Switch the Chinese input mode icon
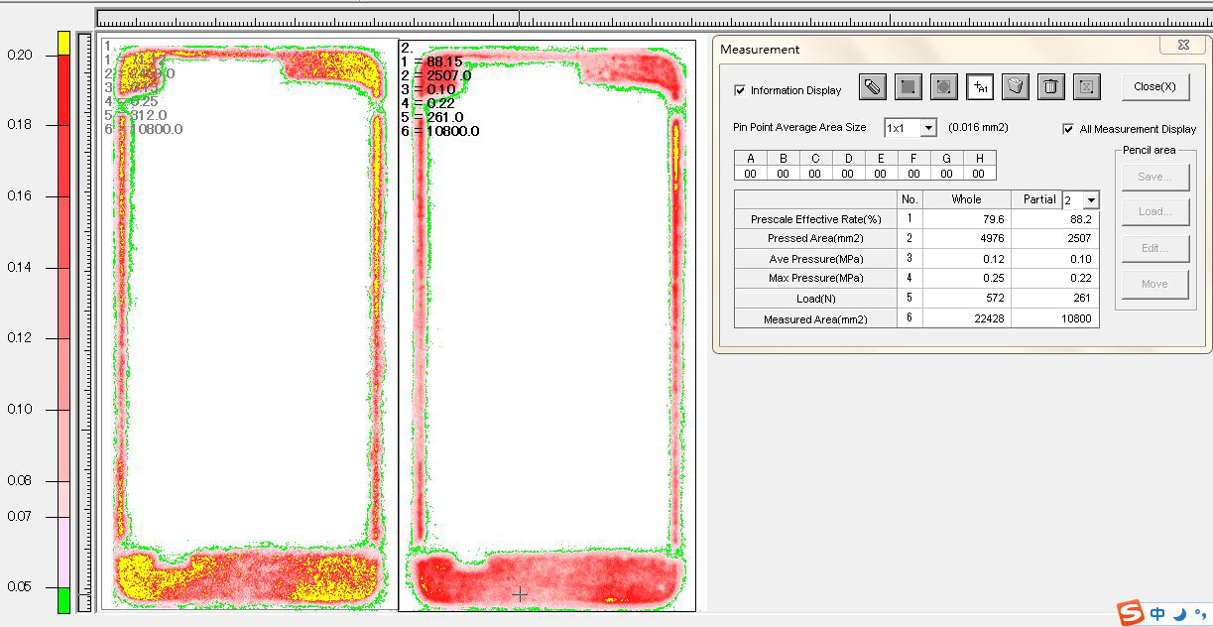This screenshot has height=627, width=1213. (1157, 614)
